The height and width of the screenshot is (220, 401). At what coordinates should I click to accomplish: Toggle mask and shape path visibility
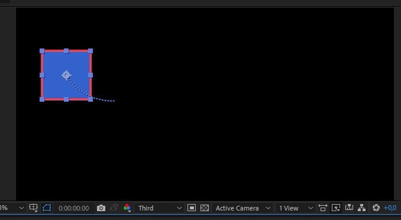click(47, 208)
